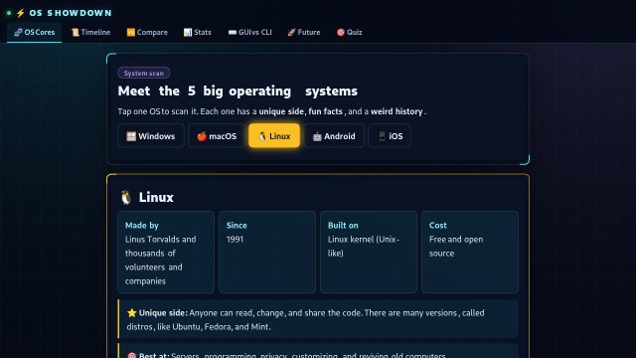Viewport: 636px width, 358px height.
Task: Switch to the Timeline tab
Action: (90, 32)
